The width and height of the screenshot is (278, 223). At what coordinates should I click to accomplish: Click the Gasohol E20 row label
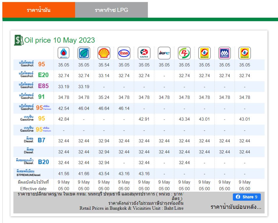coord(34,75)
